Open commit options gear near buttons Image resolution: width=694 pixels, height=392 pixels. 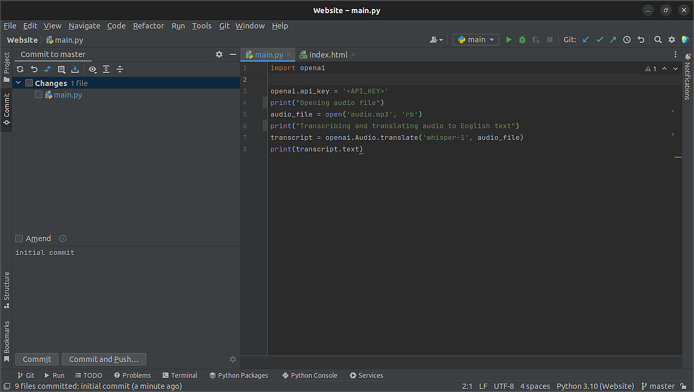click(x=233, y=359)
